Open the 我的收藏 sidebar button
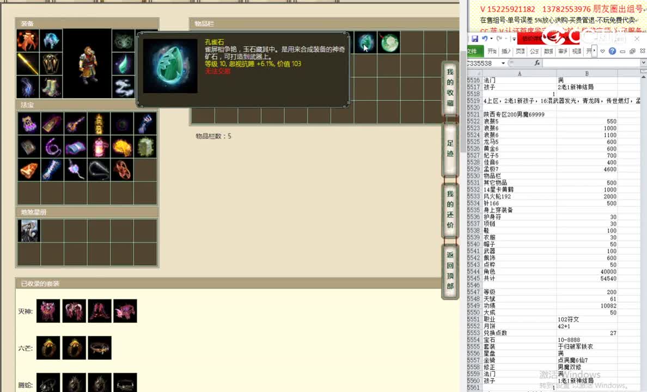The width and height of the screenshot is (647, 392). pyautogui.click(x=450, y=87)
